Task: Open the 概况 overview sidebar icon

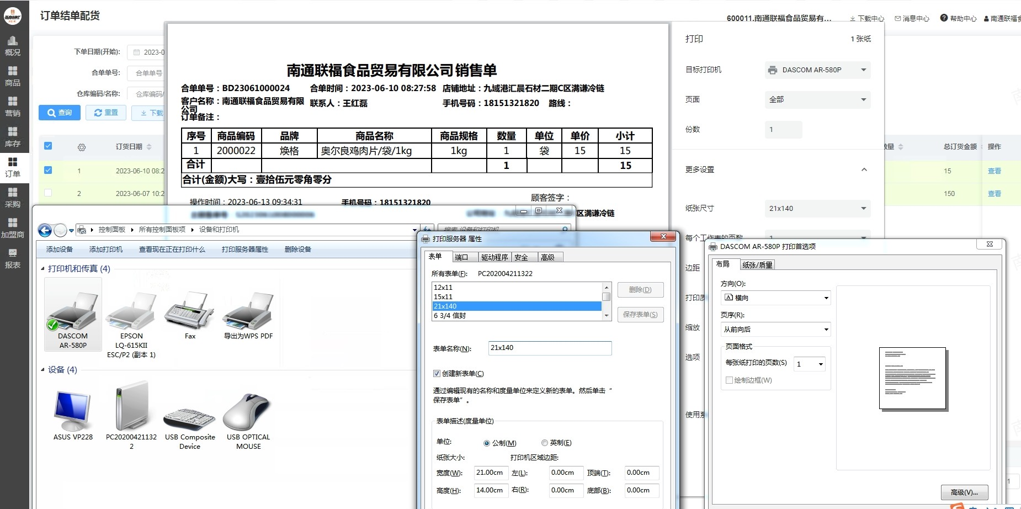Action: [12, 45]
